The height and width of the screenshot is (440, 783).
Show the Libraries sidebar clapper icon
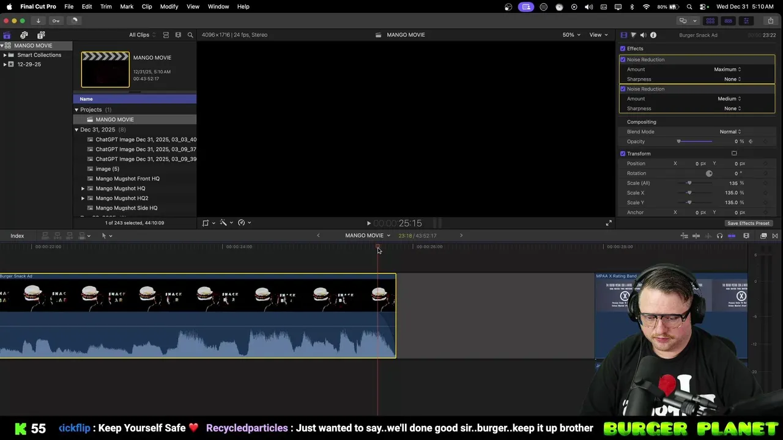click(7, 35)
